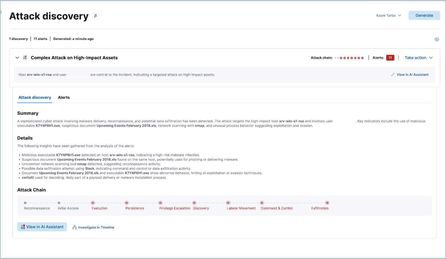Open the Azure Turbo connector dropdown
Viewport: 446px width, 259px height.
pos(388,15)
